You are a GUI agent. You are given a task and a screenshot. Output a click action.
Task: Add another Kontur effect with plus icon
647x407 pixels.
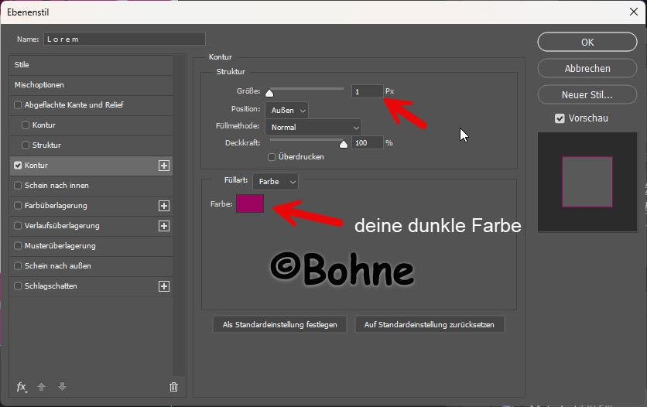pos(163,166)
